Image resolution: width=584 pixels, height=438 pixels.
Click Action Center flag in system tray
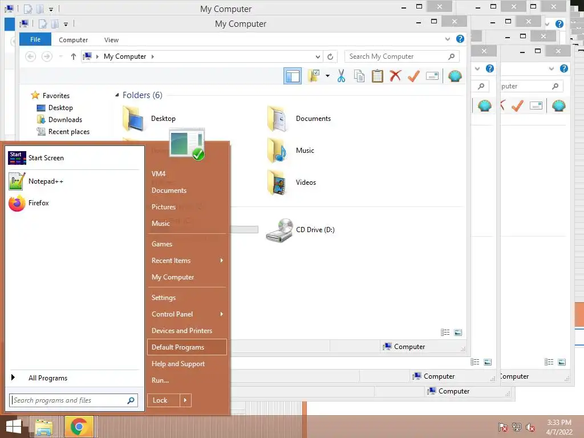coord(503,427)
